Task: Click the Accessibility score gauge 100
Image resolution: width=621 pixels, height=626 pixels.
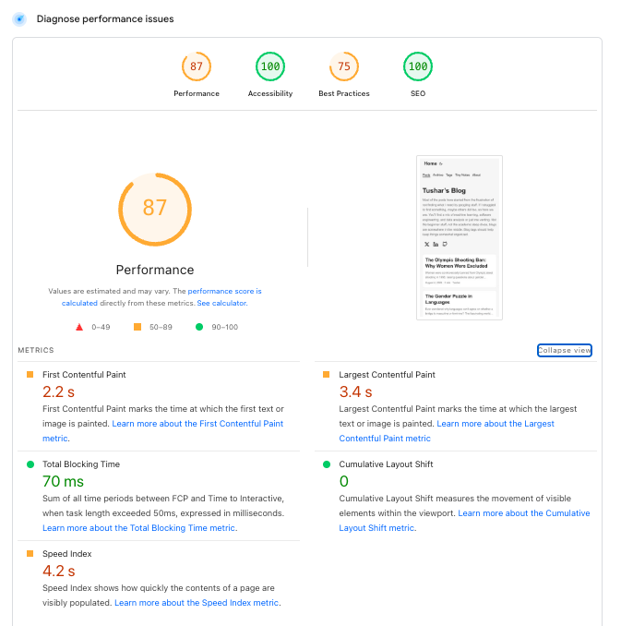Action: click(x=270, y=66)
